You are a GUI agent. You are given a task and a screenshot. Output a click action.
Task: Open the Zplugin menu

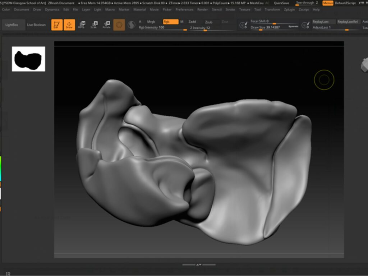[289, 10]
